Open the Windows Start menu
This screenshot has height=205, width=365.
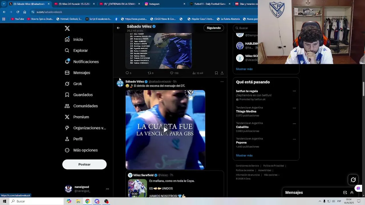4,201
